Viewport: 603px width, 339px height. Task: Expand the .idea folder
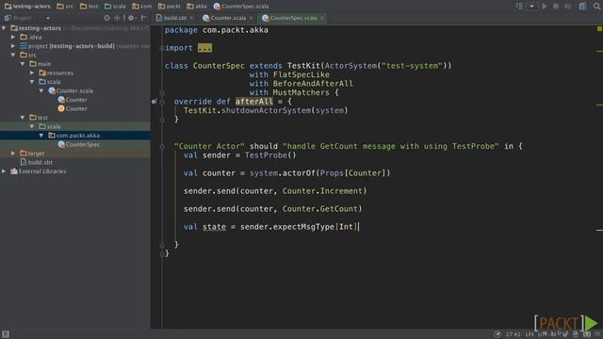13,37
